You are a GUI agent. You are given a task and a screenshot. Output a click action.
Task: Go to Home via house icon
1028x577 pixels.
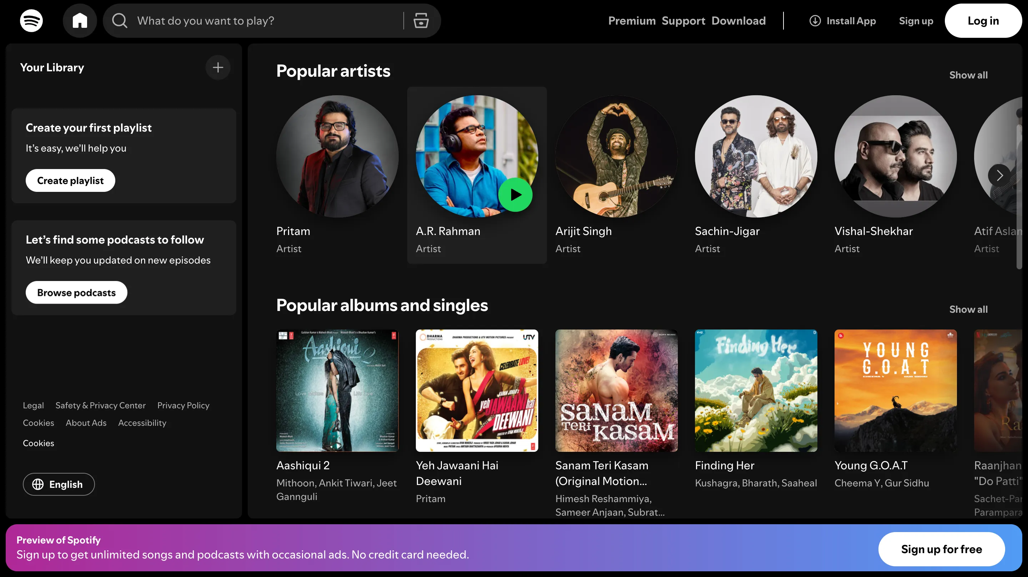click(80, 21)
